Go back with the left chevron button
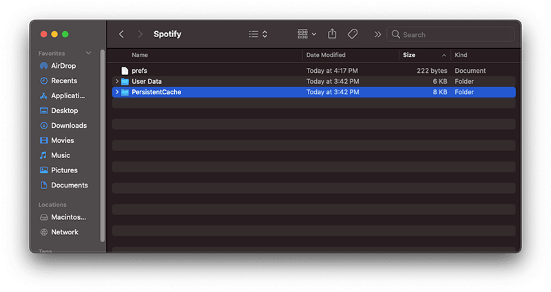Image resolution: width=551 pixels, height=292 pixels. [x=121, y=34]
